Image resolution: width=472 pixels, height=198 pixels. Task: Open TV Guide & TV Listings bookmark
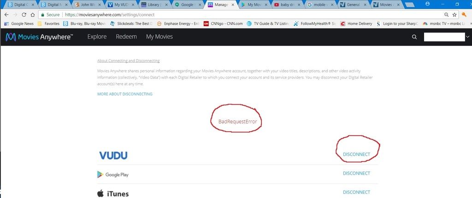point(268,24)
